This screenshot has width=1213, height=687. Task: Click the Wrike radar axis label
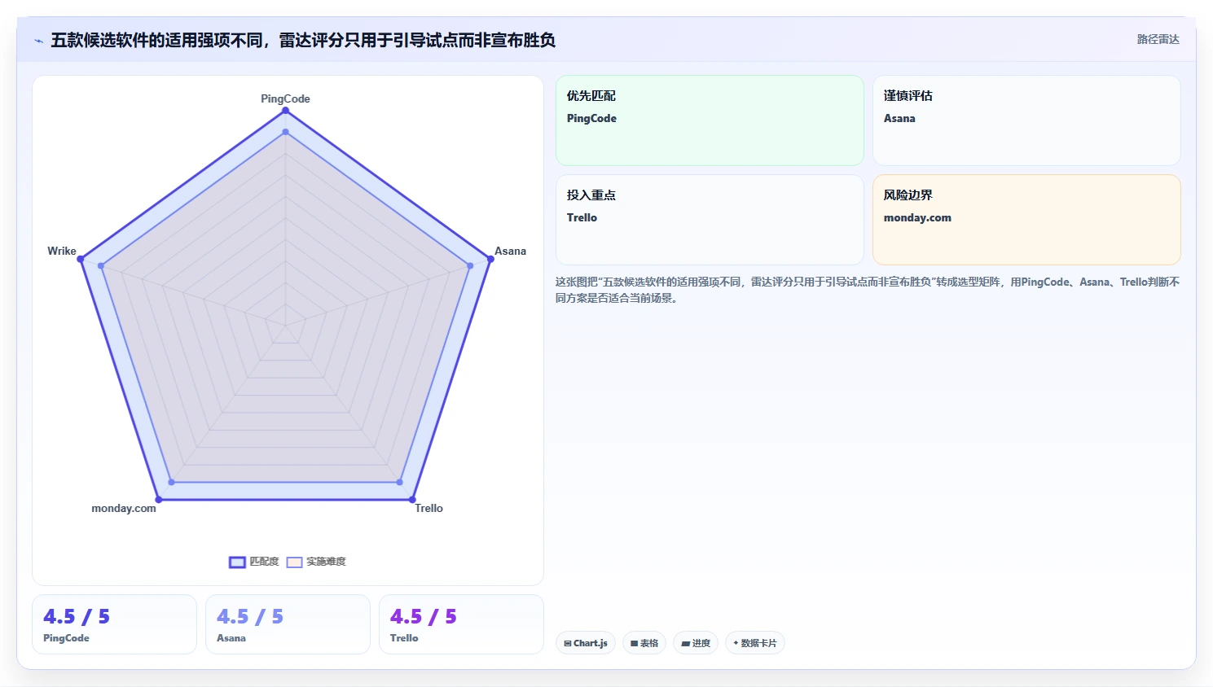pyautogui.click(x=62, y=251)
